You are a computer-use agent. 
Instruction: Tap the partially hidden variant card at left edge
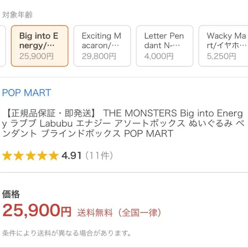click(x=2, y=46)
